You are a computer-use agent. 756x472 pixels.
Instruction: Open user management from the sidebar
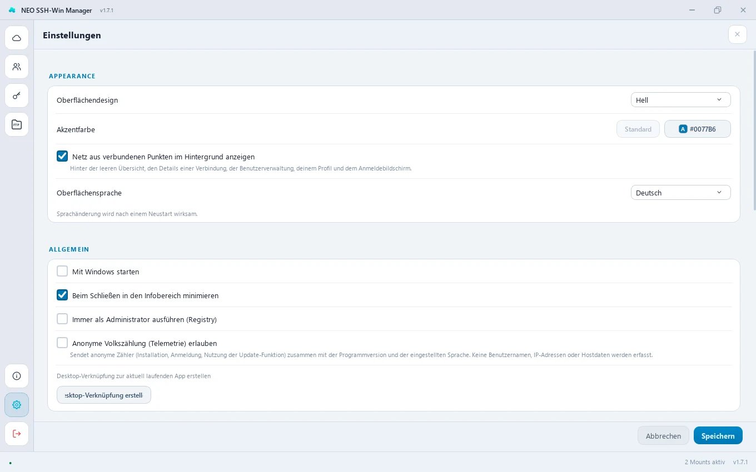tap(17, 67)
